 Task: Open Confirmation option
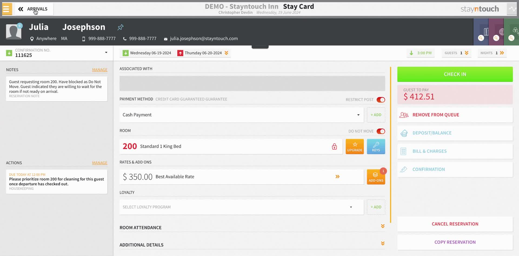coord(455,170)
